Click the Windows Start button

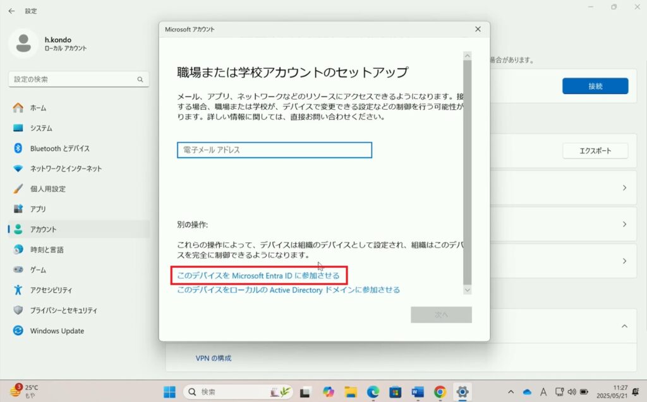tap(169, 392)
